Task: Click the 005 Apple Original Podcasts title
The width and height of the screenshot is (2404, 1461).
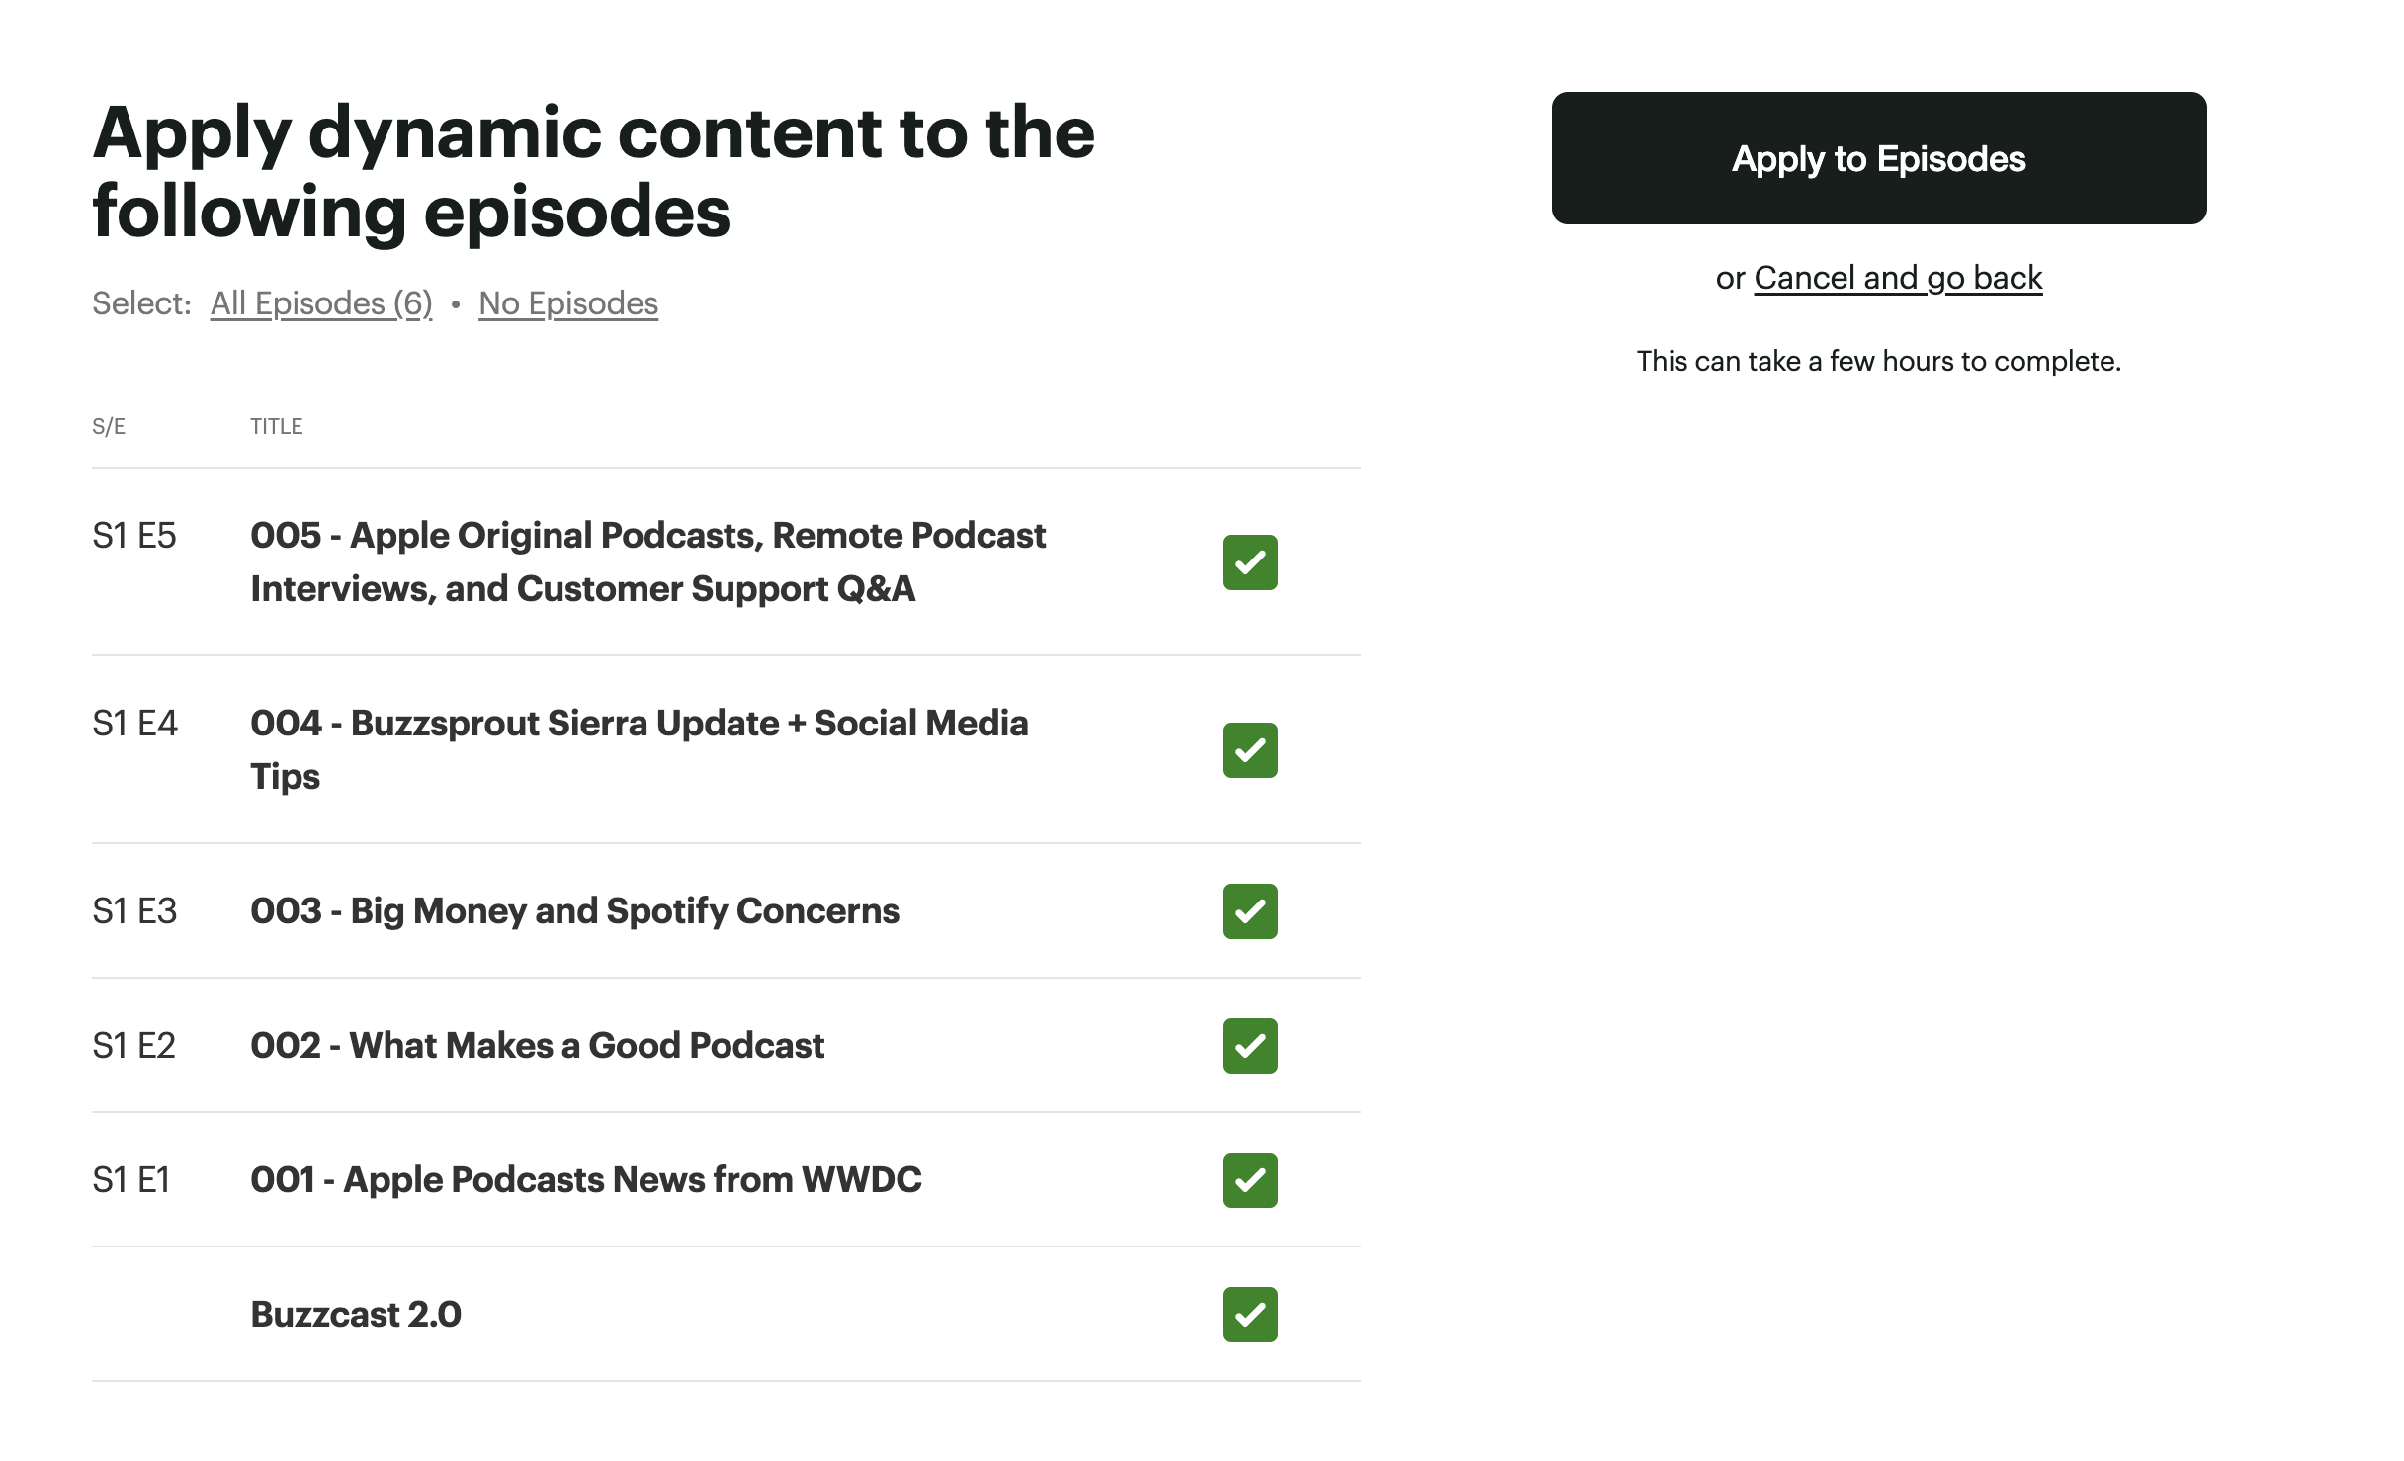Action: coord(646,561)
